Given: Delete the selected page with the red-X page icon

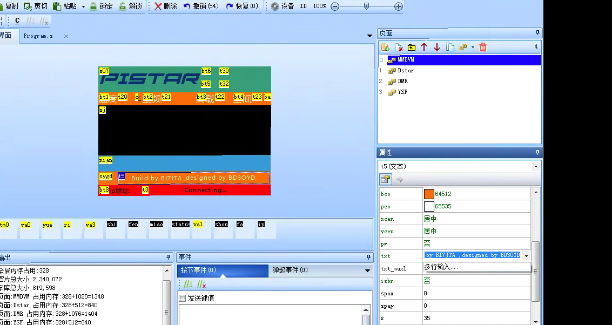Looking at the screenshot, I should [399, 47].
